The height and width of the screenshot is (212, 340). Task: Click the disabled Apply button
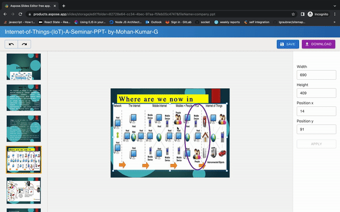tap(316, 144)
